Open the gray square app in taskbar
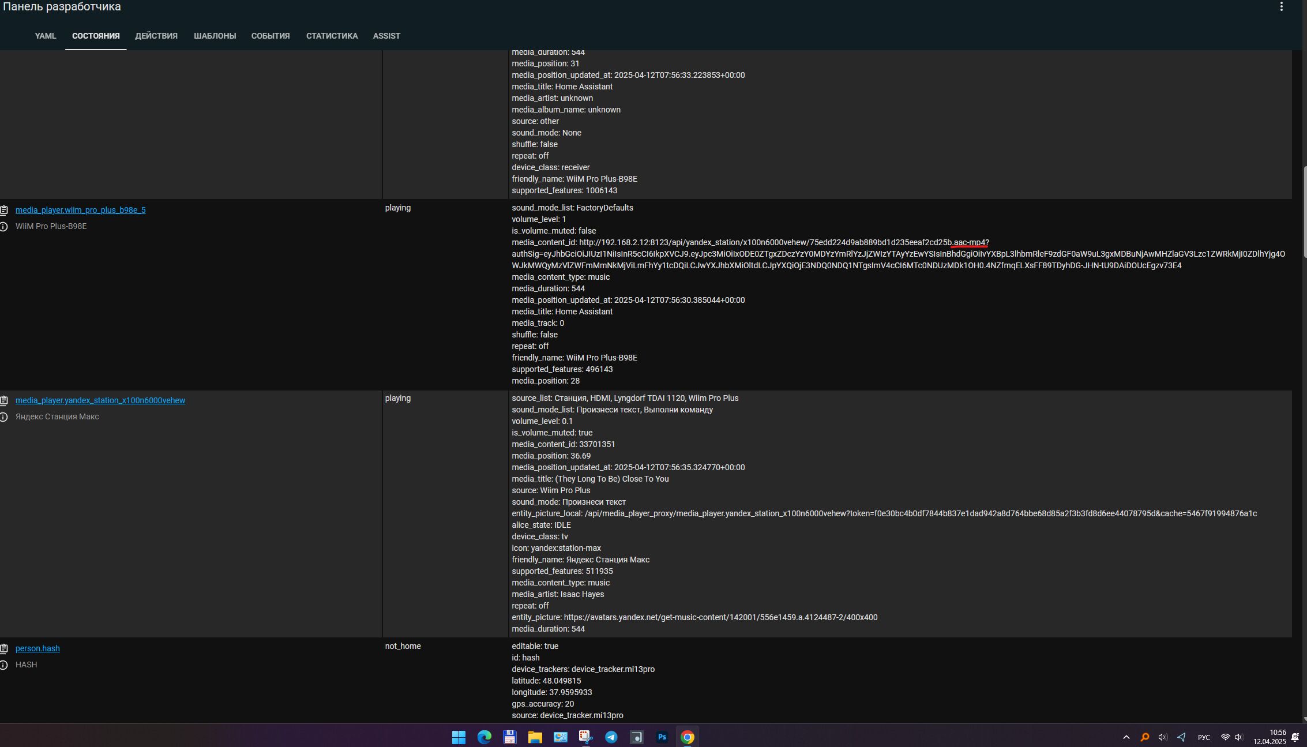Viewport: 1307px width, 747px height. [x=636, y=737]
